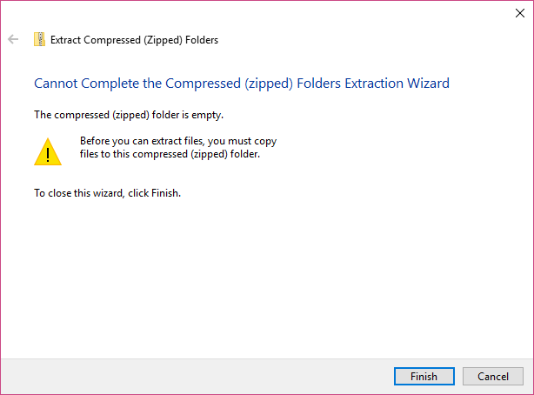Select the "compressed (zipped) folder is empty" message

pos(134,115)
